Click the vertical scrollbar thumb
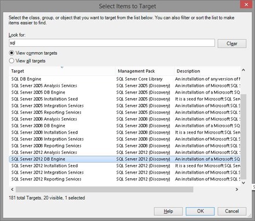 (243, 137)
